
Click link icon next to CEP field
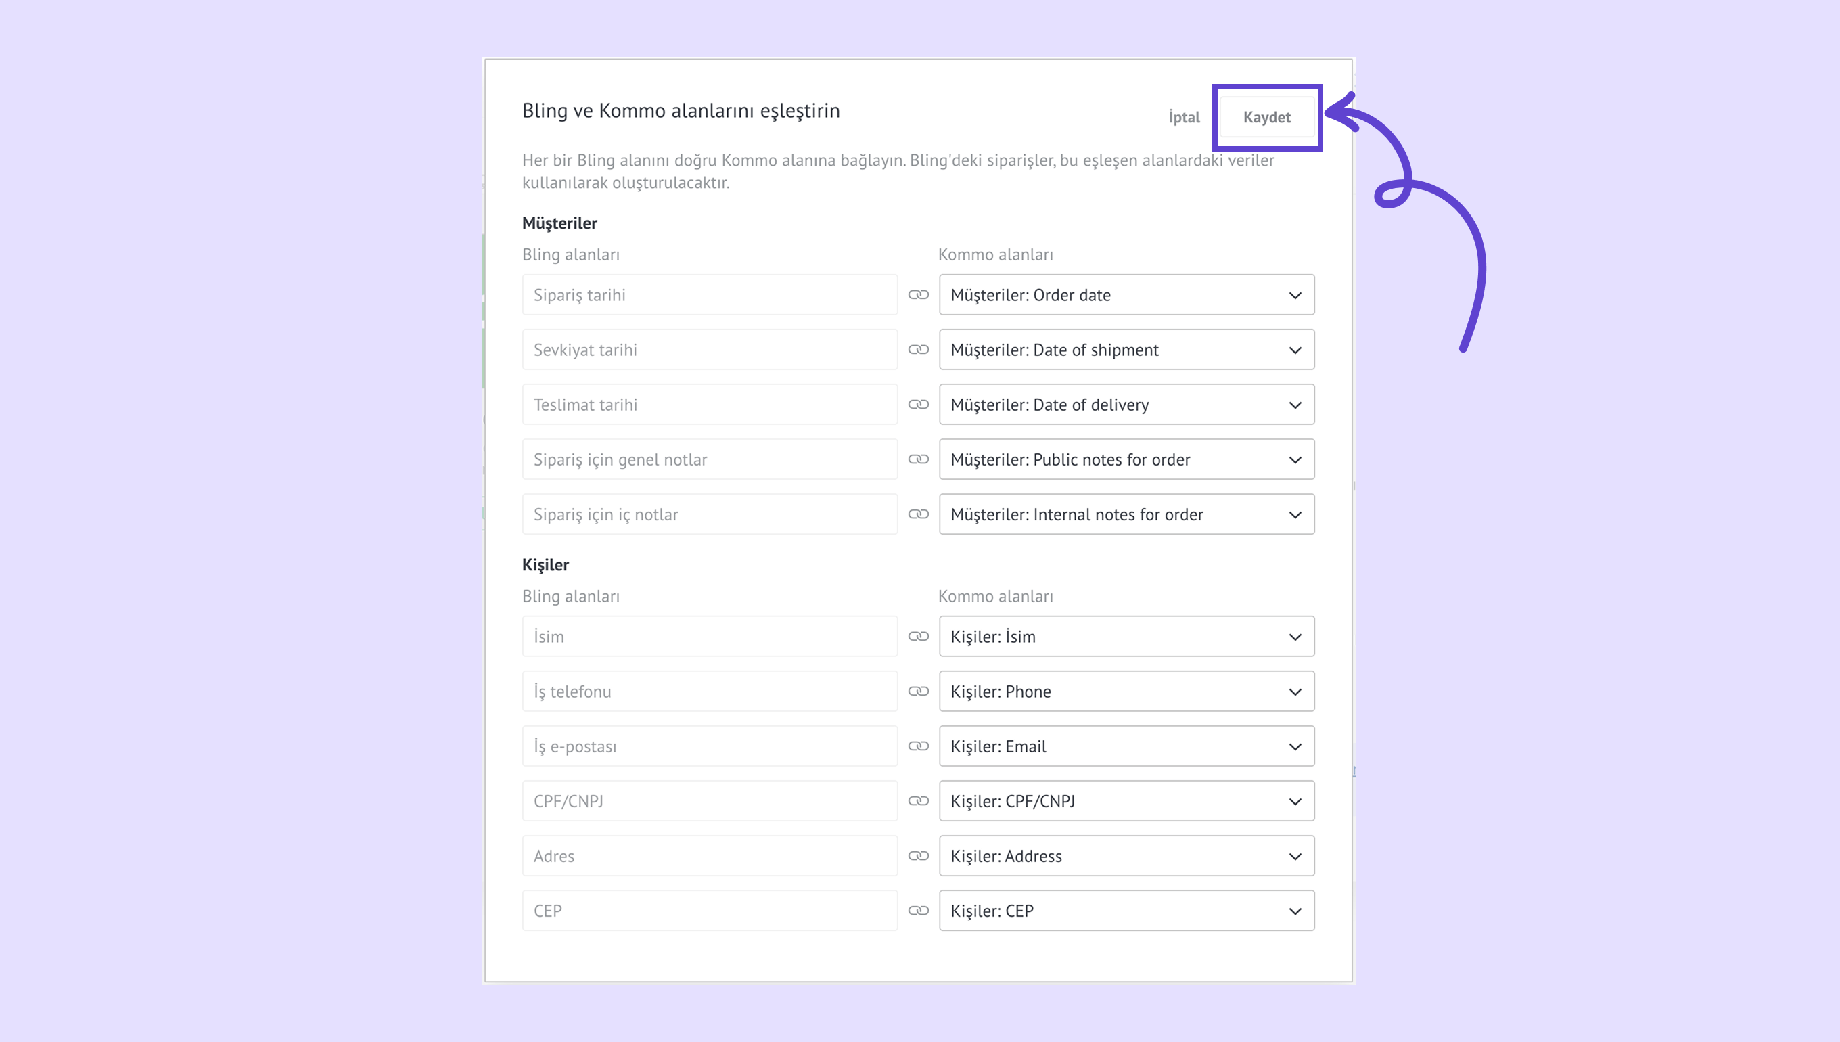pyautogui.click(x=918, y=910)
